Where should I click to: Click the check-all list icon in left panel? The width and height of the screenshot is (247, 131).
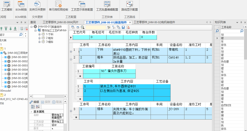(22, 29)
